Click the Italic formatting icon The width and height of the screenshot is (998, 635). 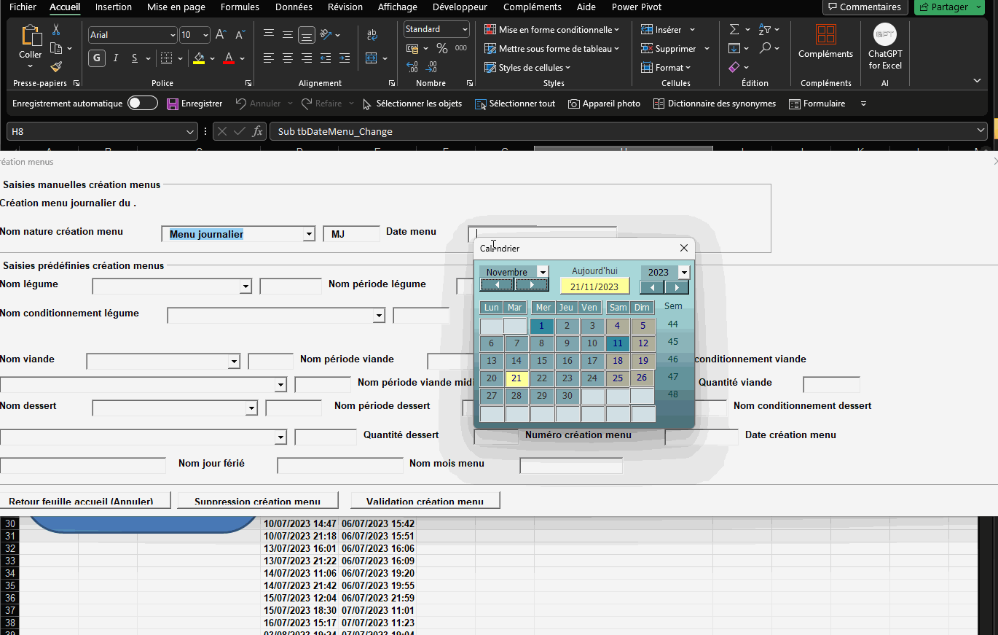click(x=116, y=58)
